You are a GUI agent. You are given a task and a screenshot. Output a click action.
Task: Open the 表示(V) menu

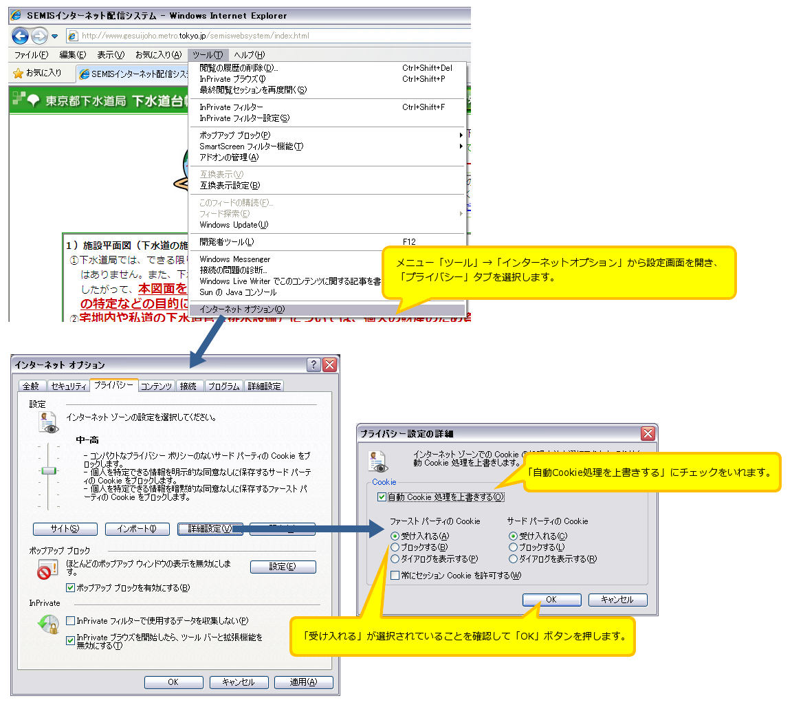pos(111,55)
